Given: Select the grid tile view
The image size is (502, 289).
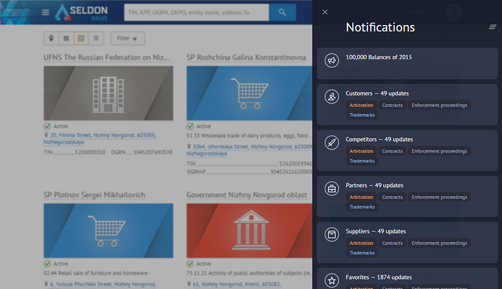Looking at the screenshot, I should [x=81, y=38].
